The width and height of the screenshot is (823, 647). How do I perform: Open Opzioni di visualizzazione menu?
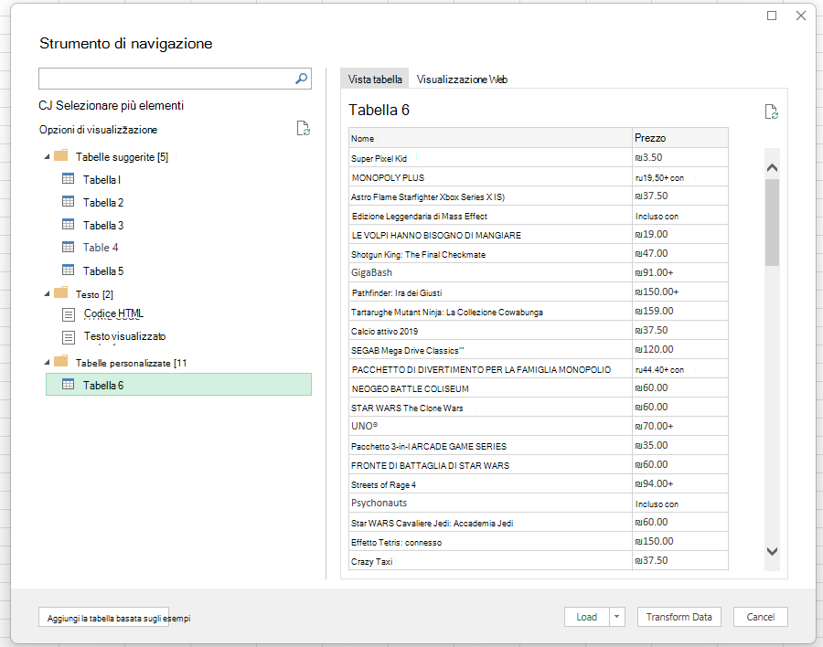(x=98, y=130)
